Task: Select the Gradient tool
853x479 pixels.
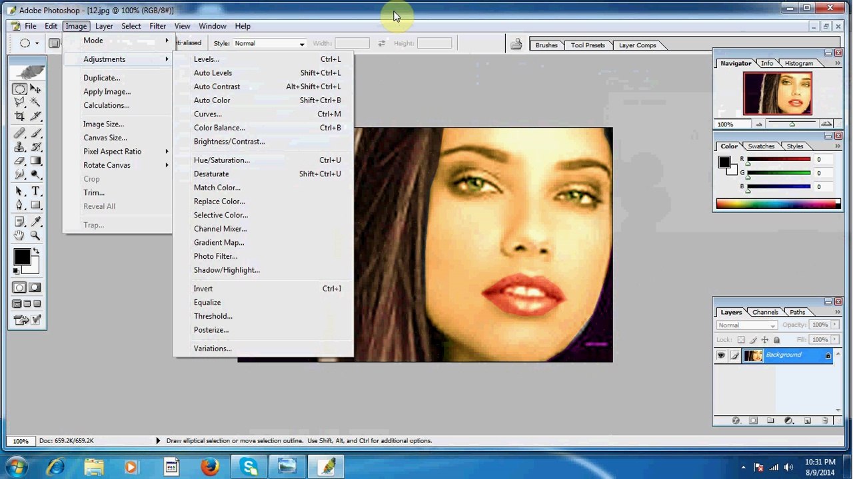Action: coord(35,161)
